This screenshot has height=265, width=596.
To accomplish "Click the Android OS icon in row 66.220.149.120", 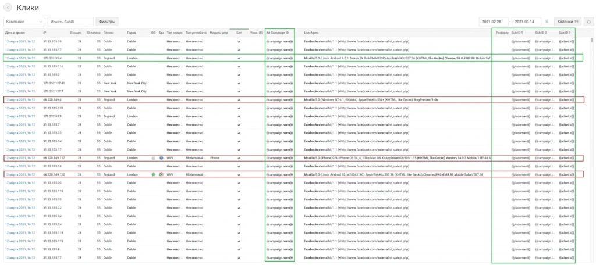I will click(154, 174).
